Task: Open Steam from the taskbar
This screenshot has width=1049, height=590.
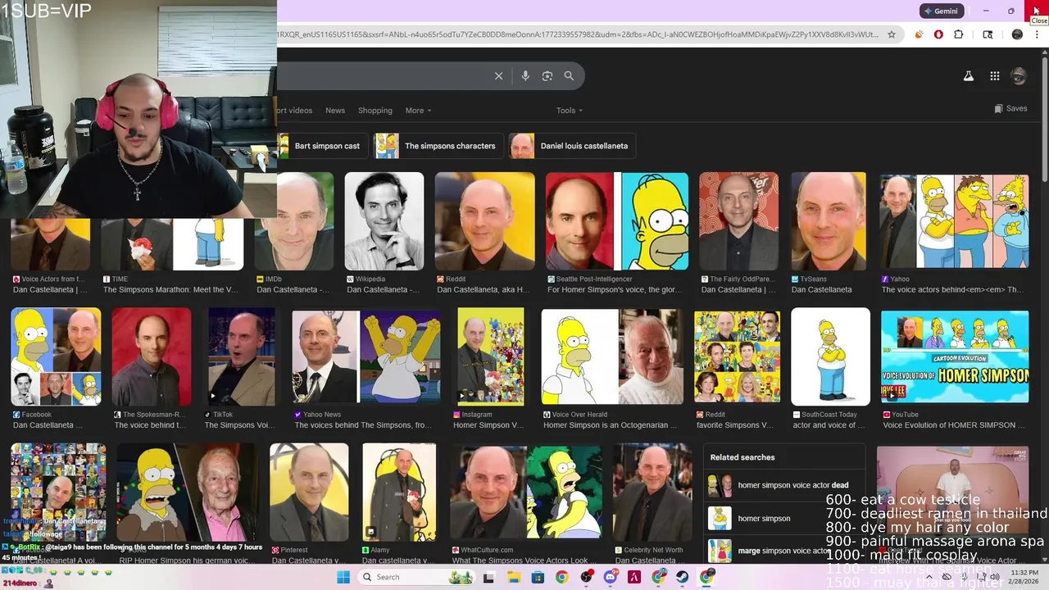Action: click(682, 577)
